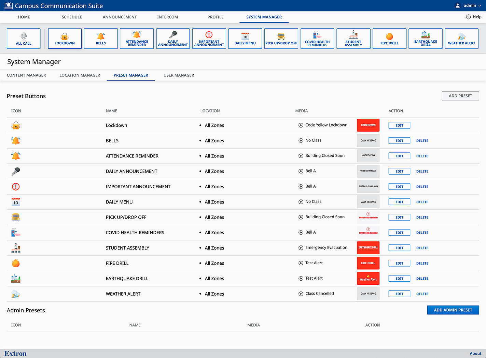This screenshot has width=486, height=358.
Task: Click the Pick Up/Drop Off toolbar preset
Action: [281, 39]
